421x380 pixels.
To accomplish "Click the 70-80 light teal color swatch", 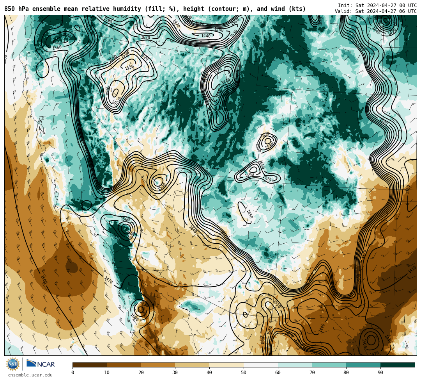I will tap(329, 365).
